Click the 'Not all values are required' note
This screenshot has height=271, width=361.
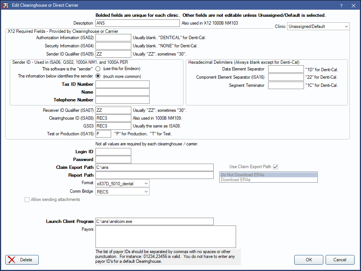(147, 144)
